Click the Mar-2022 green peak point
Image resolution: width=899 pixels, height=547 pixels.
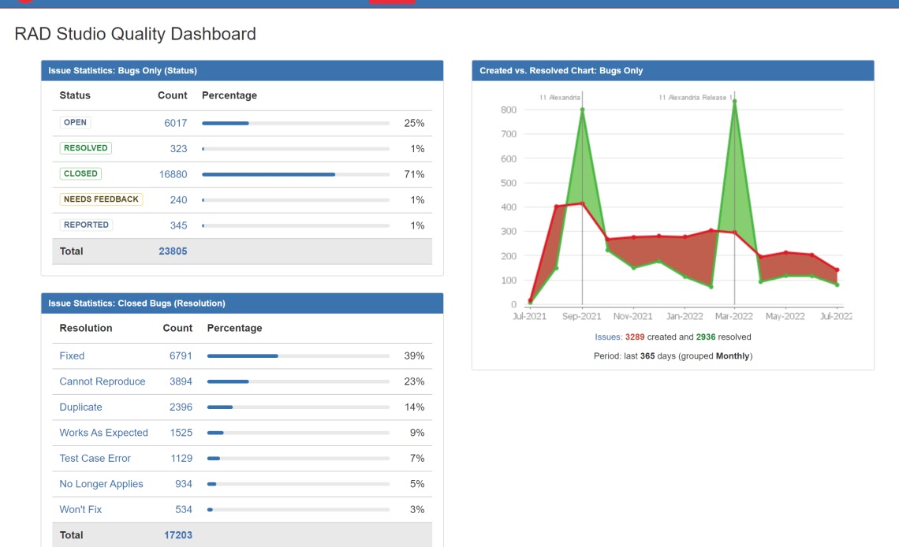coord(734,102)
